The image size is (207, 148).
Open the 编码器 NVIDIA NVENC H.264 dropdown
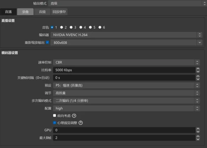[x=126, y=35]
